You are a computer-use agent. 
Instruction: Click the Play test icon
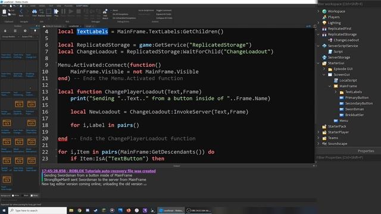coord(56,11)
